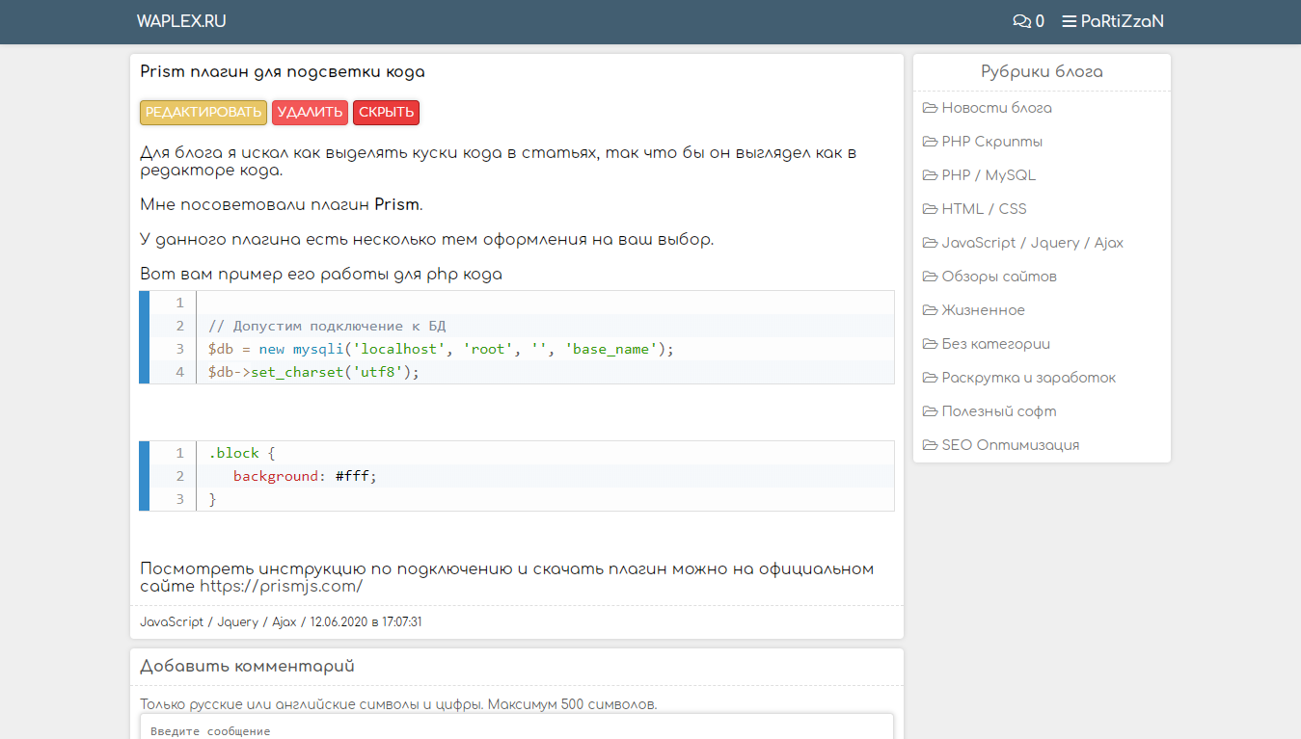Click folder icon beside PHP Скрипты
The image size is (1301, 739).
(930, 142)
